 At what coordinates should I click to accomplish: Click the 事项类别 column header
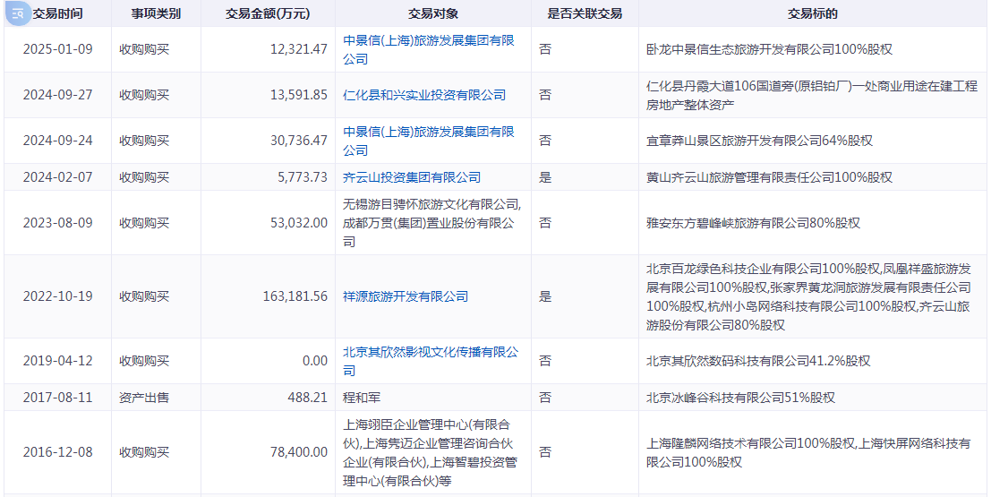click(156, 14)
